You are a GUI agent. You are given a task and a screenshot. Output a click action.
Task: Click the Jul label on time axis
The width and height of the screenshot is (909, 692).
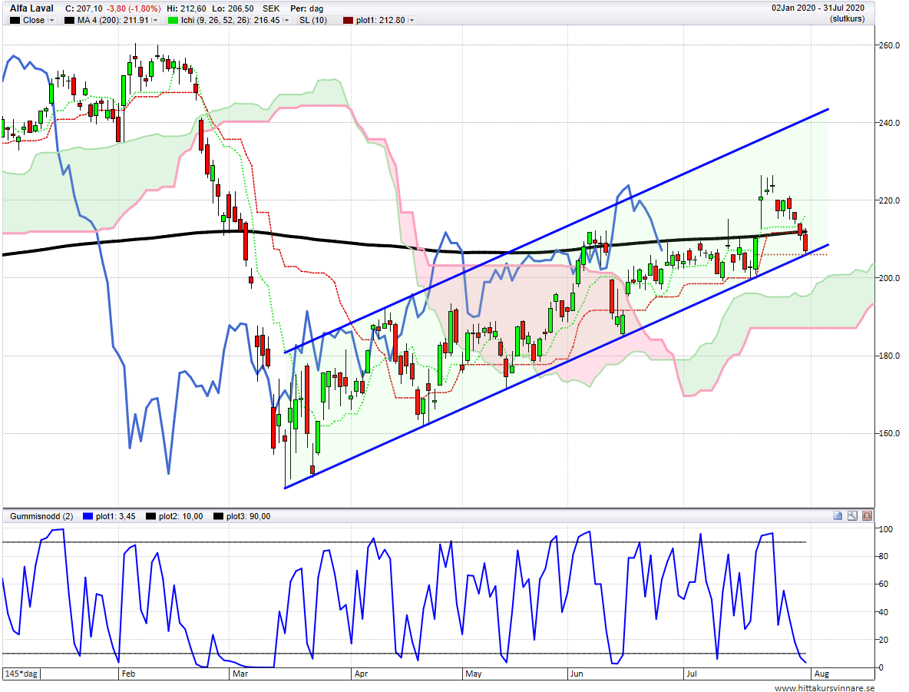691,674
